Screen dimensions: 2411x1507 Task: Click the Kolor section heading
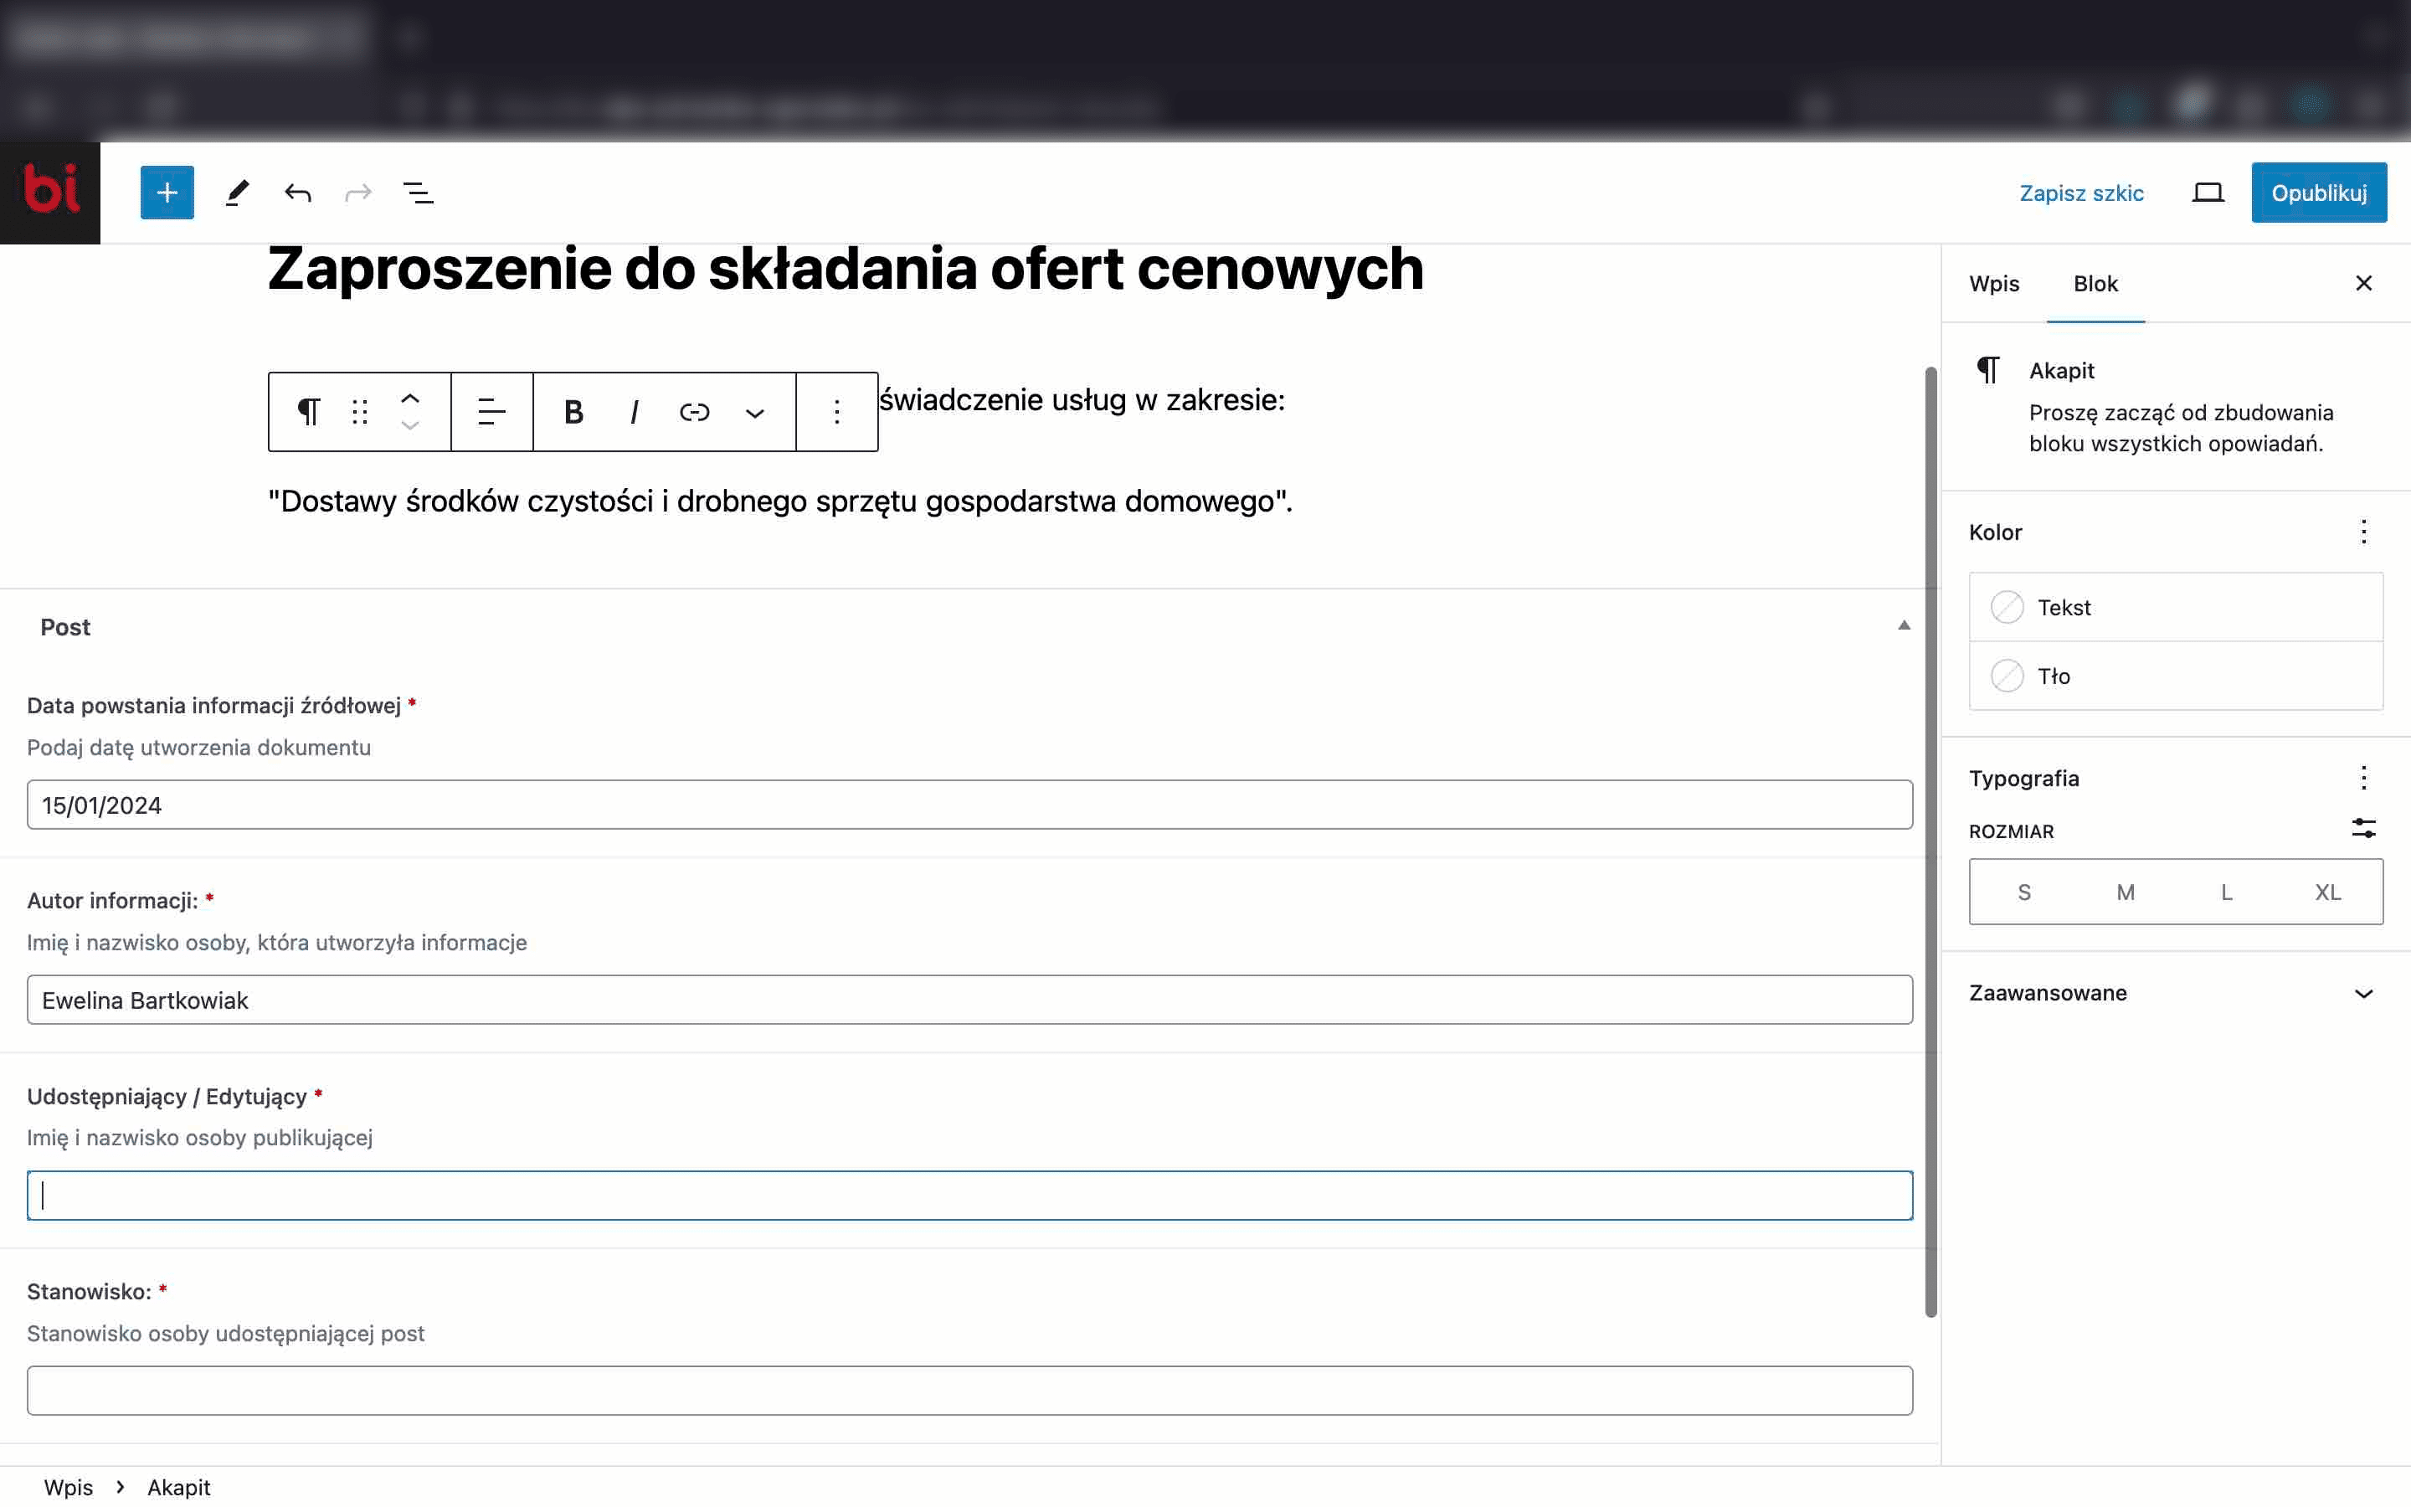coord(1995,532)
